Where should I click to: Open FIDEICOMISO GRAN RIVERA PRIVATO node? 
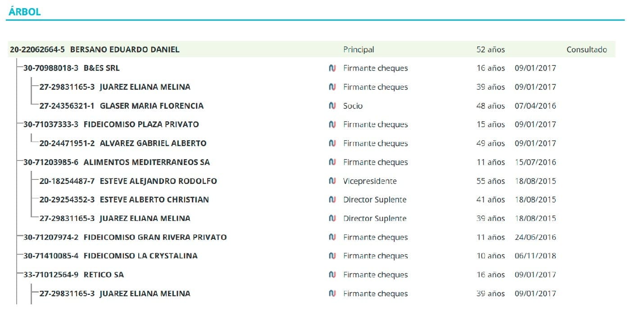(155, 238)
